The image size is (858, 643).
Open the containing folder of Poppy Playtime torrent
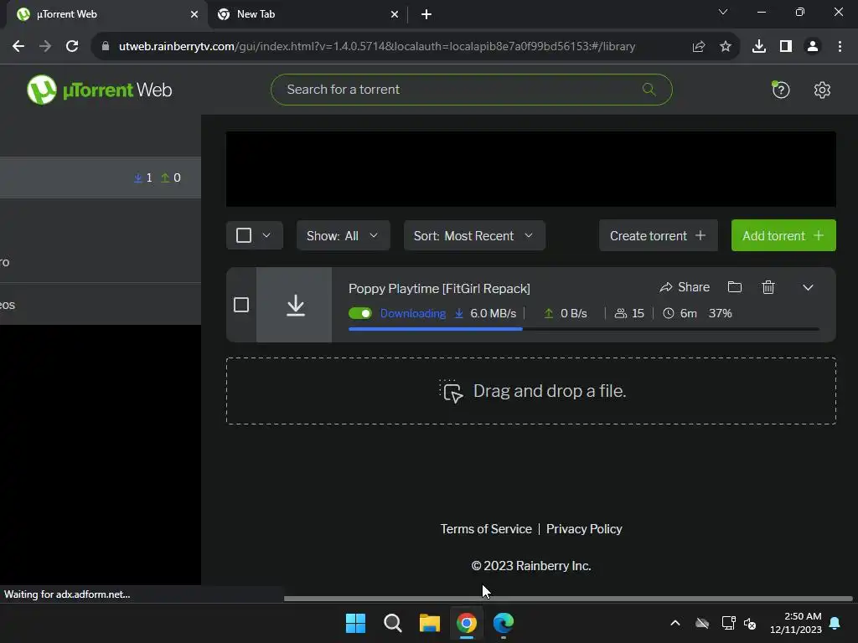tap(734, 287)
